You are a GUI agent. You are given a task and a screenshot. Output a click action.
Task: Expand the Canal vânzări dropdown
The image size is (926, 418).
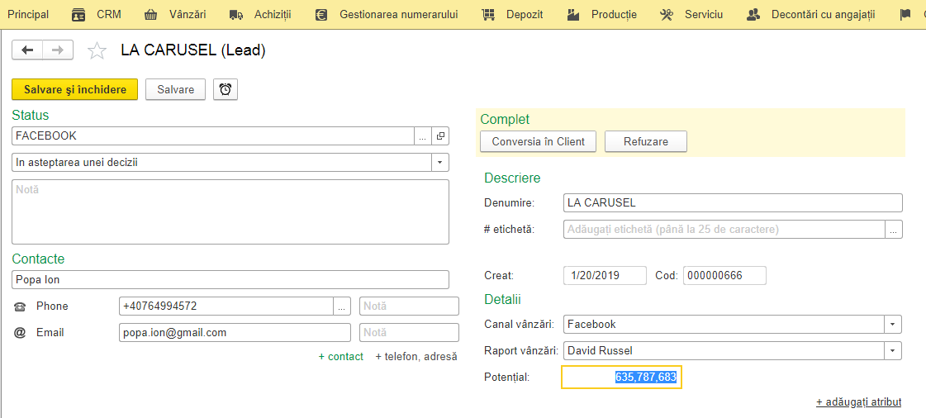point(893,324)
